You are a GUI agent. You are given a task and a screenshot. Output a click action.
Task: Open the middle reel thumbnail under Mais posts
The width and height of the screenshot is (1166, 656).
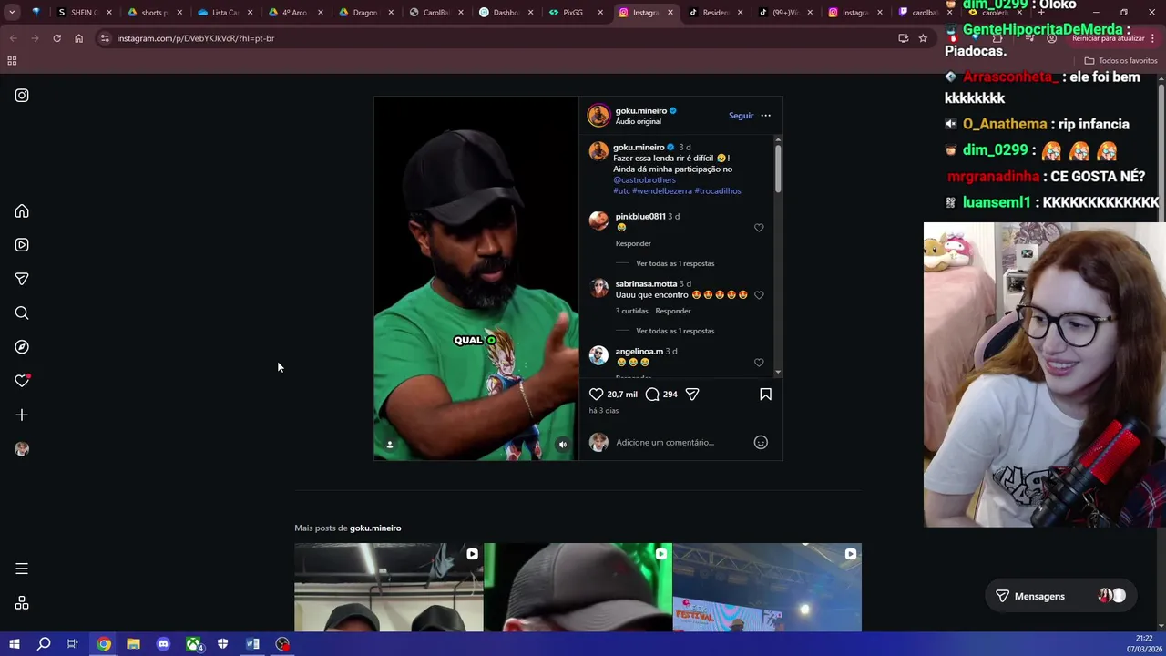click(x=578, y=588)
